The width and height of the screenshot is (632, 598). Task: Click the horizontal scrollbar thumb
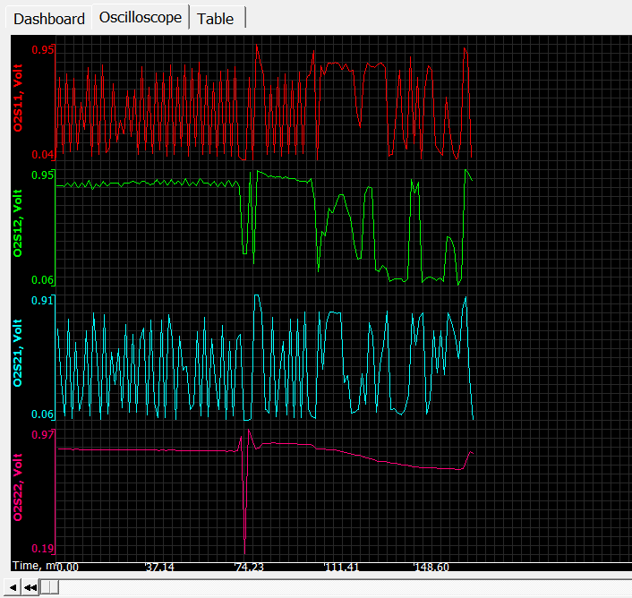(x=51, y=587)
